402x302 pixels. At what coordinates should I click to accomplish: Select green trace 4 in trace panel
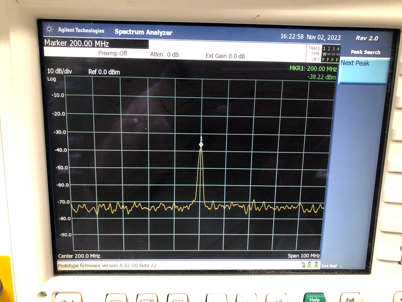tap(338, 49)
